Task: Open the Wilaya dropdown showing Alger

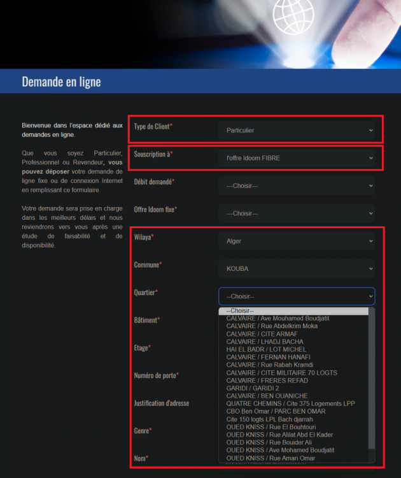Action: click(297, 241)
